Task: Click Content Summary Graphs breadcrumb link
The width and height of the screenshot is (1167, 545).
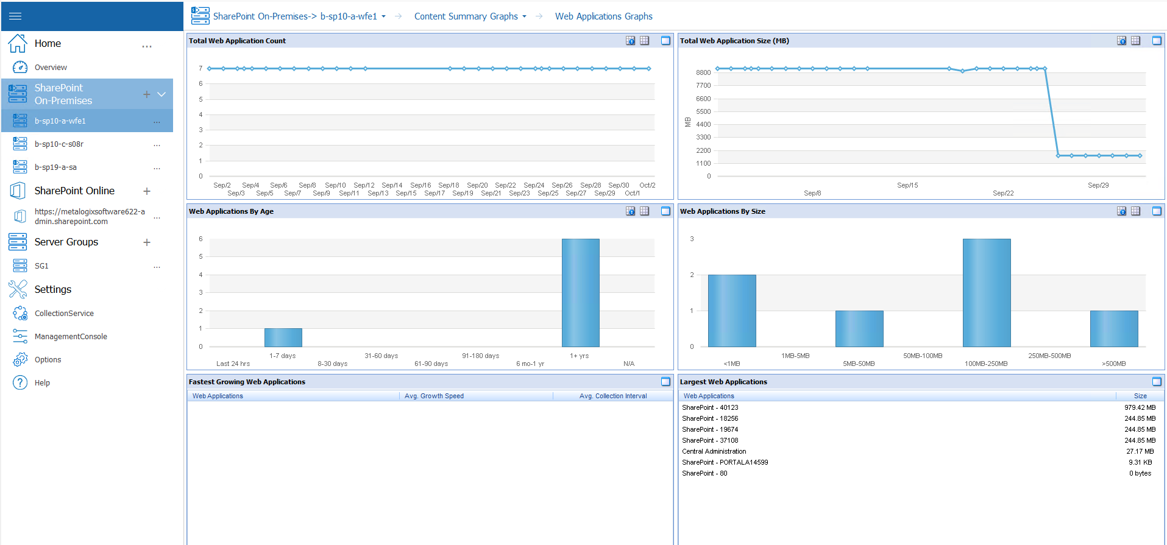Action: [466, 16]
